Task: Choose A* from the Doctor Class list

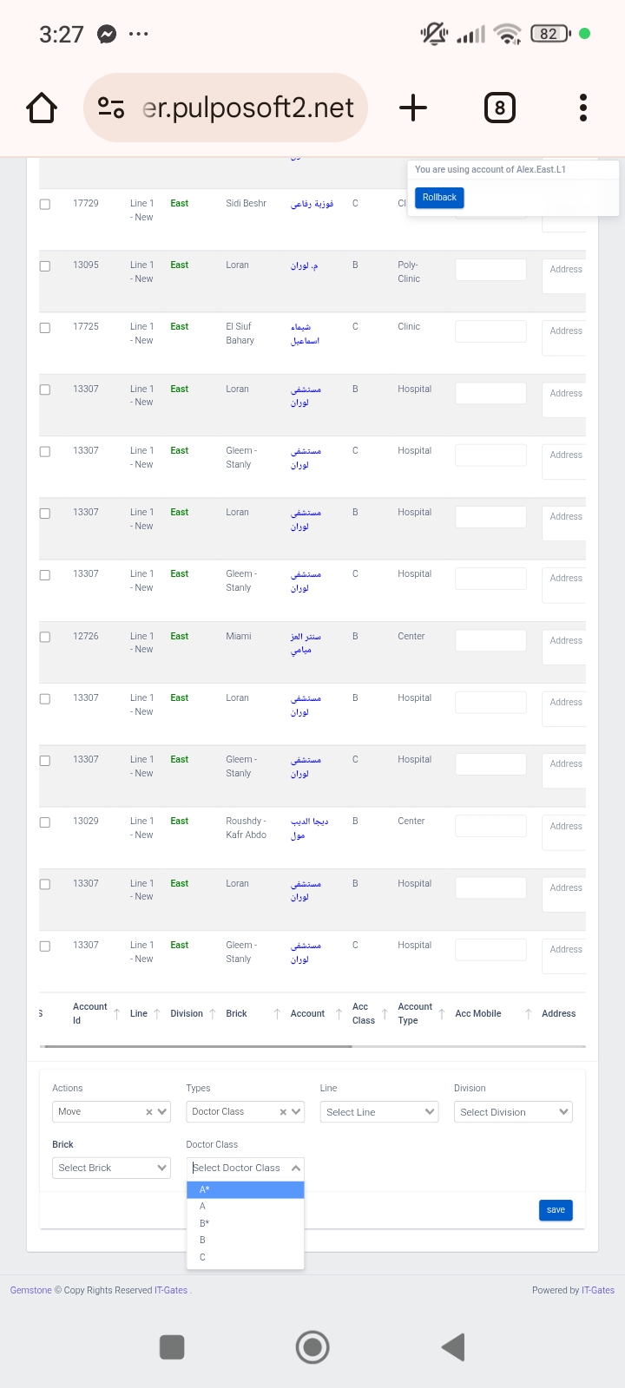Action: click(245, 1190)
